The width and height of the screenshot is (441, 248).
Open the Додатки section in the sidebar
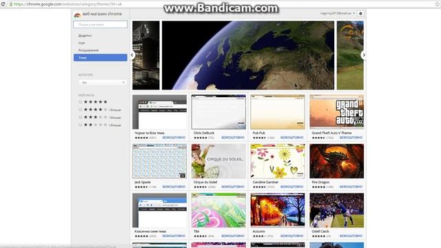(85, 36)
